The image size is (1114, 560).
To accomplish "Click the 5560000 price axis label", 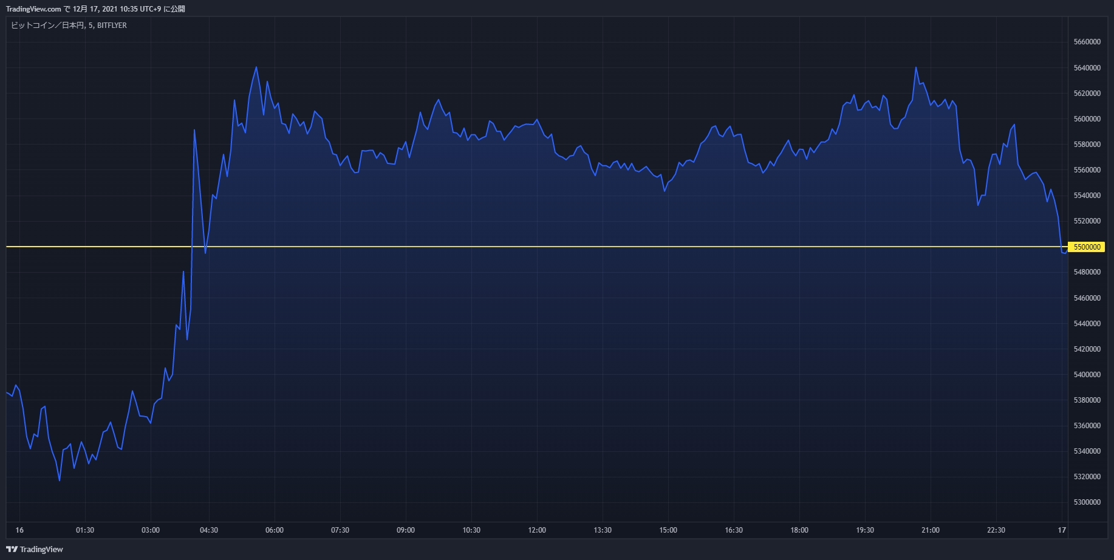I will point(1087,169).
